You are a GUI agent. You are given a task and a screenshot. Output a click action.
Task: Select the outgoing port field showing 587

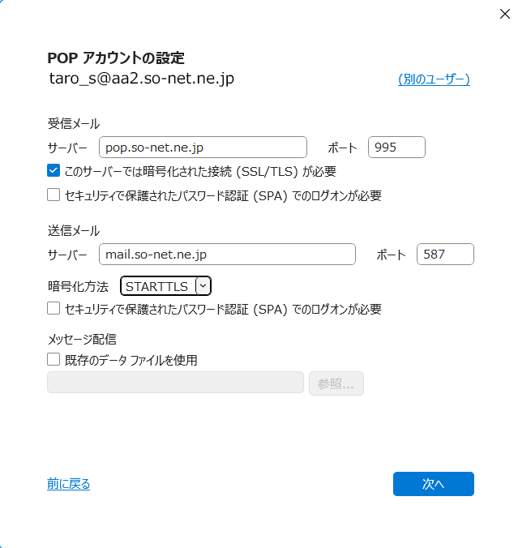click(x=445, y=254)
